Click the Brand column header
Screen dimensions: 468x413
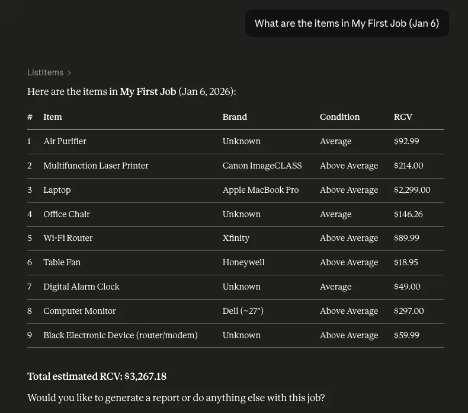pos(235,117)
